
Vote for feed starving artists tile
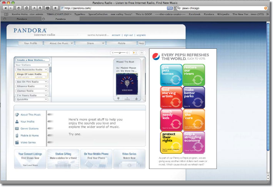171,98
